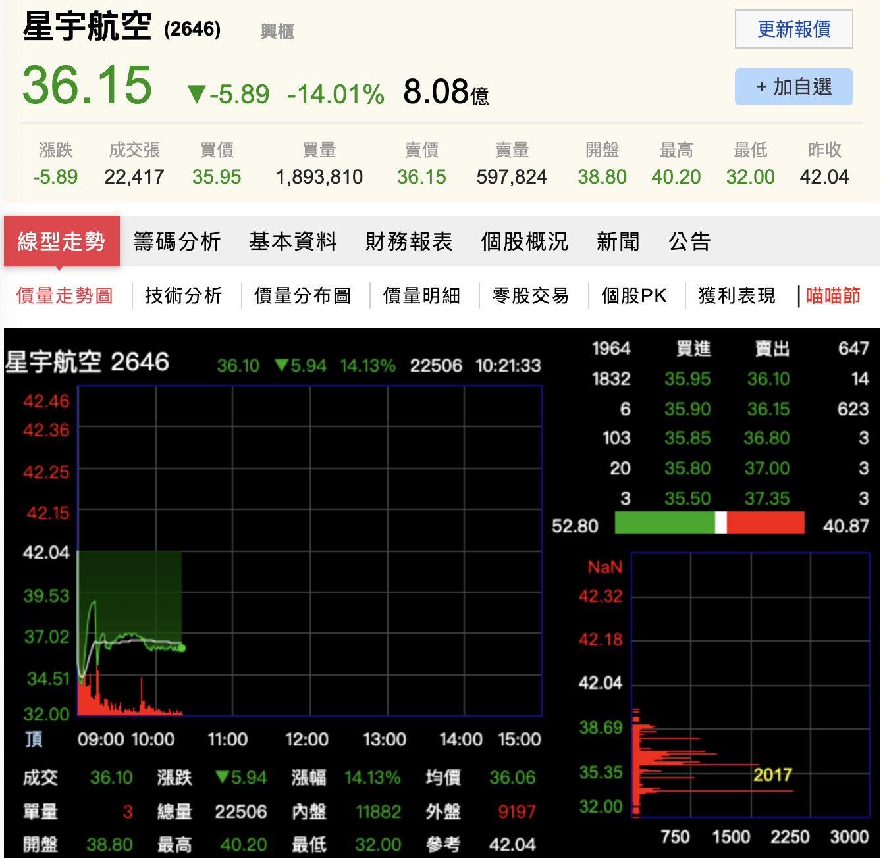Click the 賣出 column header
The width and height of the screenshot is (885, 858).
(x=772, y=349)
